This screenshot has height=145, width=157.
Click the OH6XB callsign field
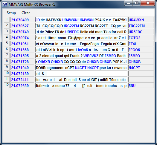141,62
